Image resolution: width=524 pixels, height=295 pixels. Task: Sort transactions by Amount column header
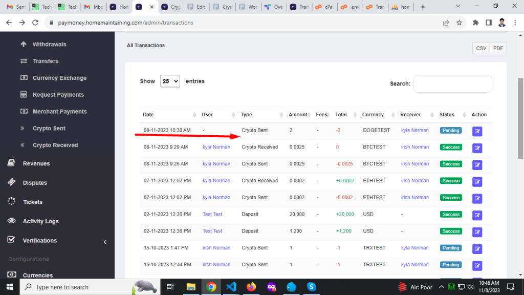pos(298,115)
